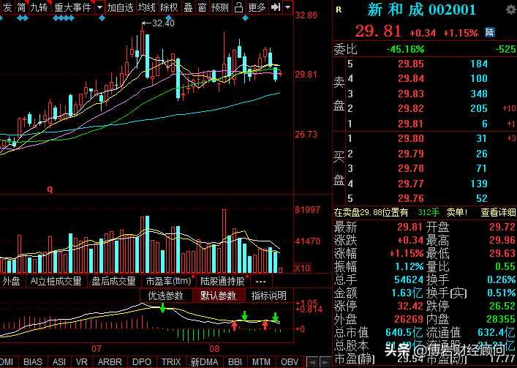Toggle ex-rights adjustment with 除权
The width and height of the screenshot is (517, 368).
170,7
